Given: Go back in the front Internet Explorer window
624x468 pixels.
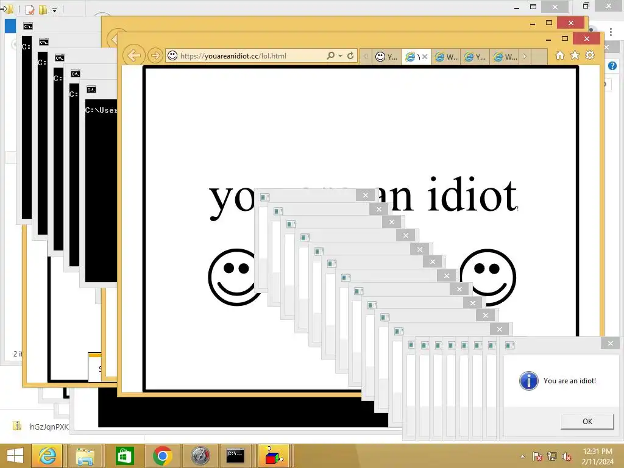Looking at the screenshot, I should point(133,55).
